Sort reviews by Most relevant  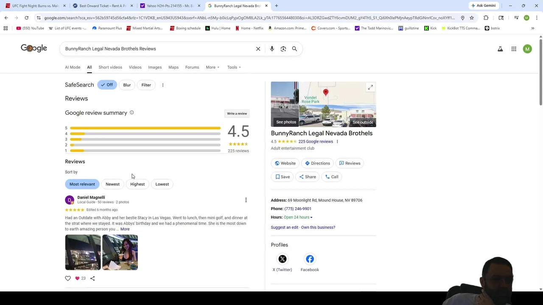[x=82, y=184]
